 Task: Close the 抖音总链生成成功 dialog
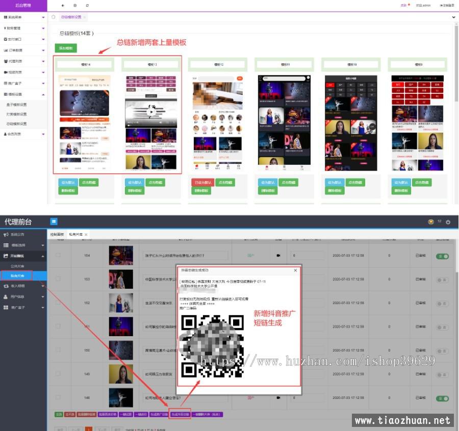tap(295, 270)
